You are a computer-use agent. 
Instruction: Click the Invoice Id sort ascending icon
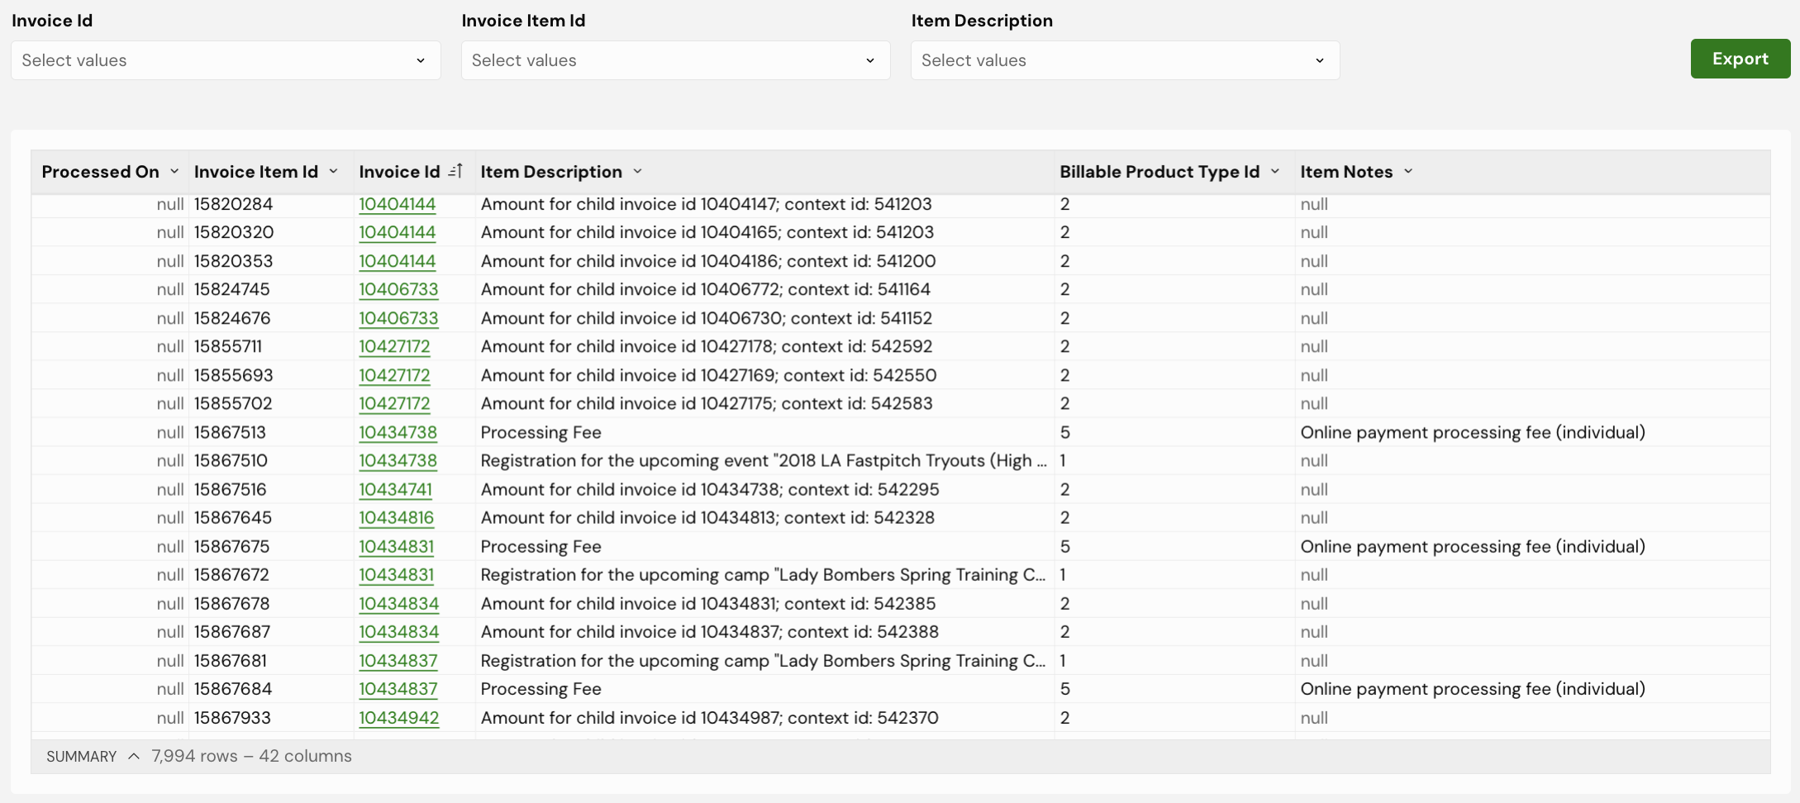pos(455,171)
